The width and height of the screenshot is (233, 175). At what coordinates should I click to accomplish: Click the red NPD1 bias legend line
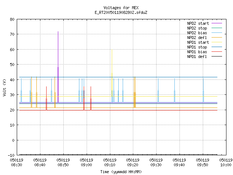[x=217, y=52]
